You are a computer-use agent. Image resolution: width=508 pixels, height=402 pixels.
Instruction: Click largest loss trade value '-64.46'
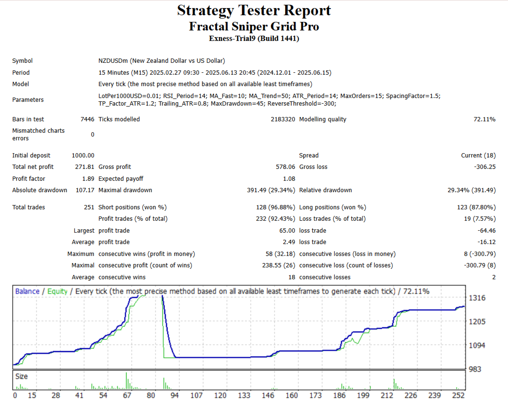tap(486, 230)
